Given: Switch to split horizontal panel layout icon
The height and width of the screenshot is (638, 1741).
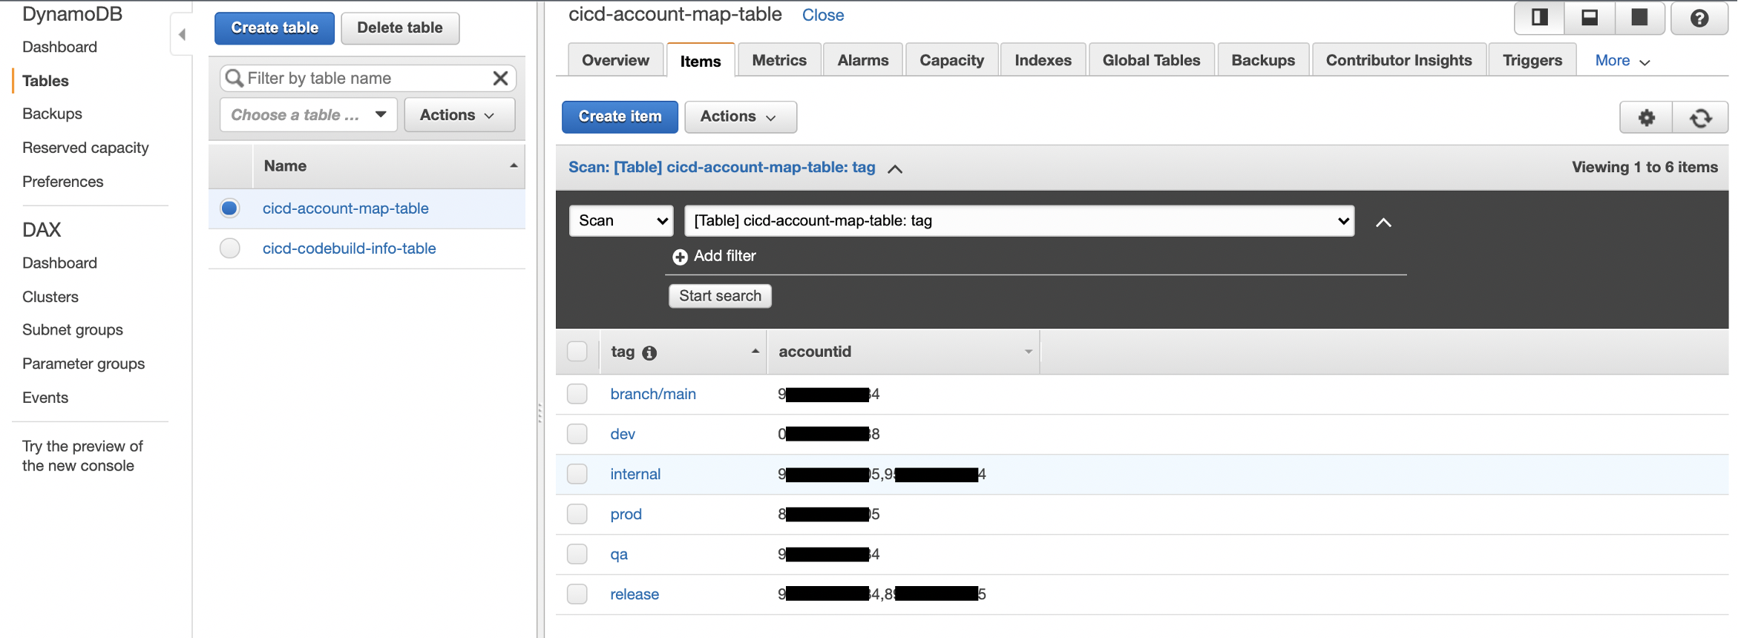Looking at the screenshot, I should pyautogui.click(x=1590, y=18).
